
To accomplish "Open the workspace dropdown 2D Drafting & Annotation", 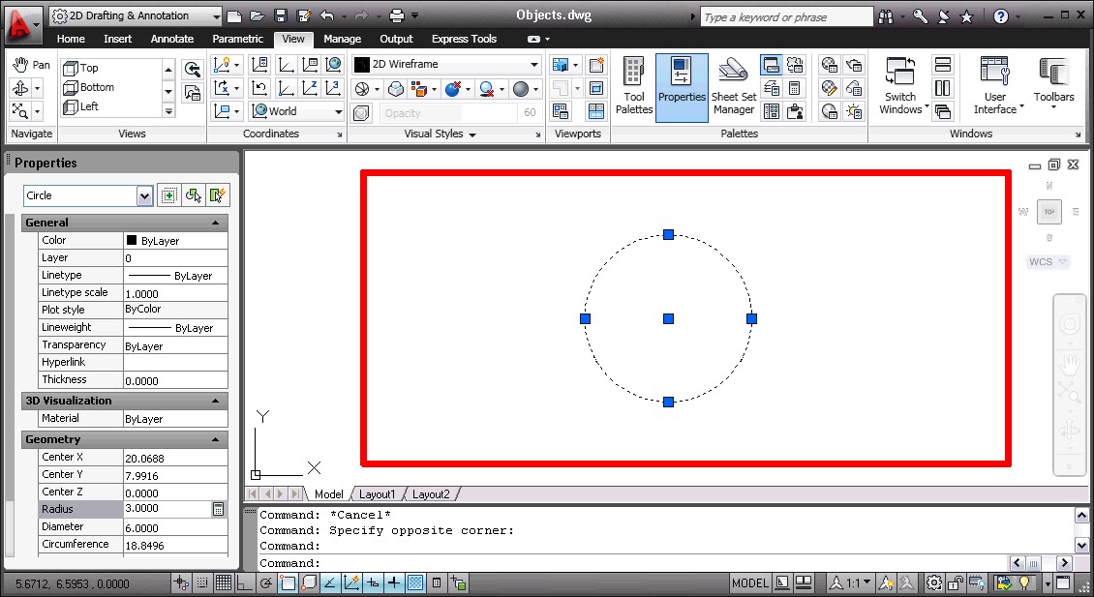I will click(137, 15).
